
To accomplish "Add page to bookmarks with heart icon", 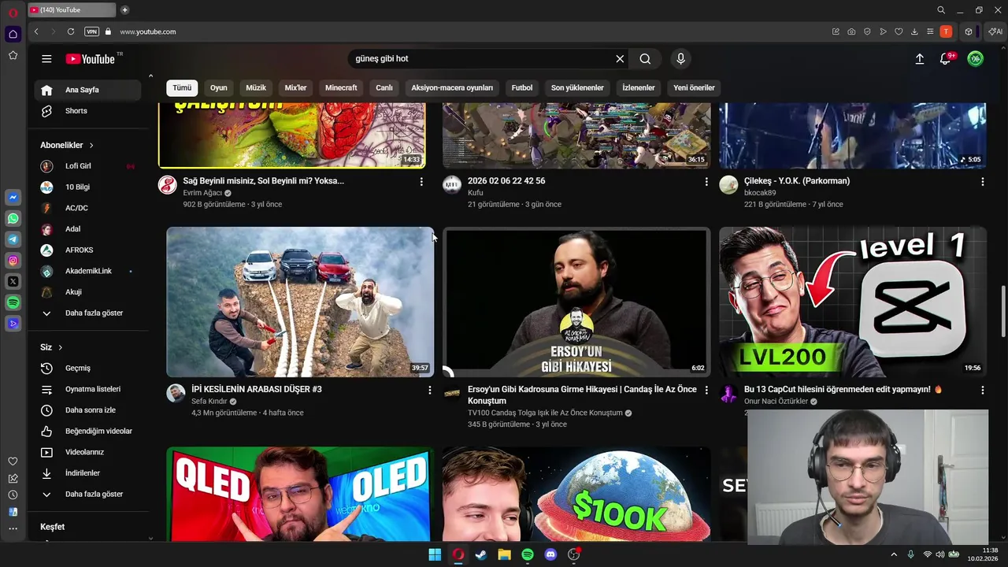I will tap(899, 31).
